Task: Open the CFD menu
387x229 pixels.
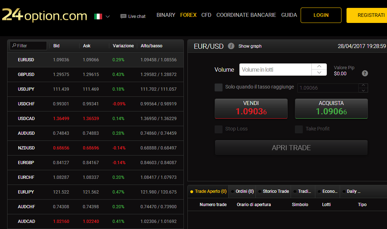Action: pyautogui.click(x=206, y=15)
